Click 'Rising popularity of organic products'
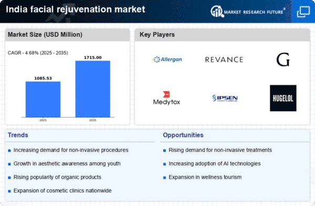 point(57,177)
